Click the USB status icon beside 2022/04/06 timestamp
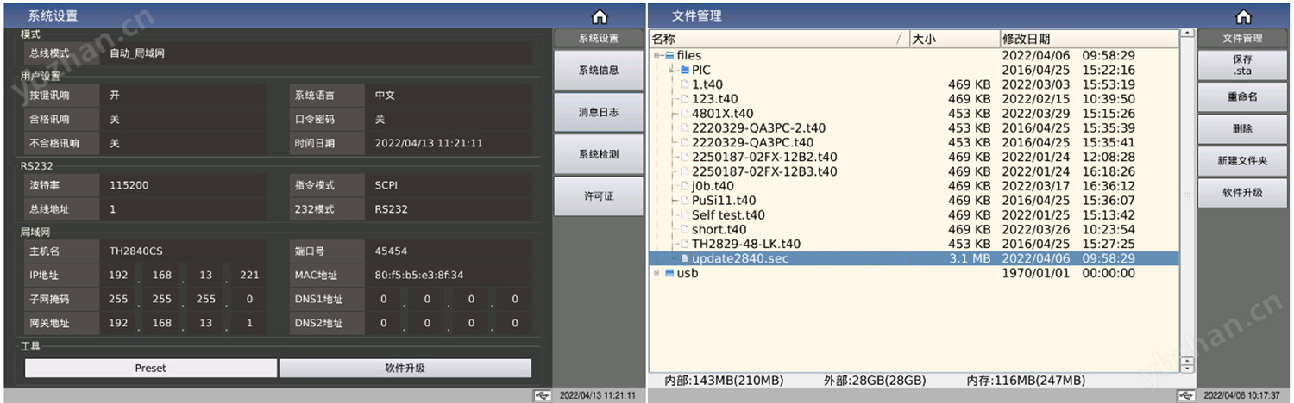Viewport: 1294px width, 403px height. point(1187,395)
